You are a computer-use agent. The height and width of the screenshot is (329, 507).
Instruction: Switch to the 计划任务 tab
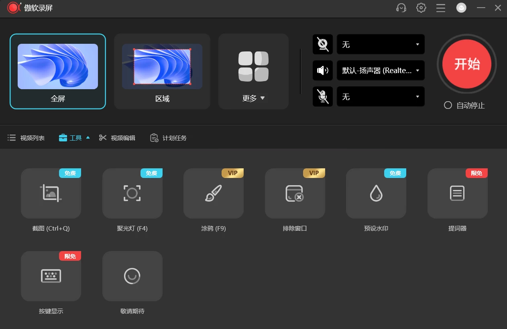pos(168,138)
